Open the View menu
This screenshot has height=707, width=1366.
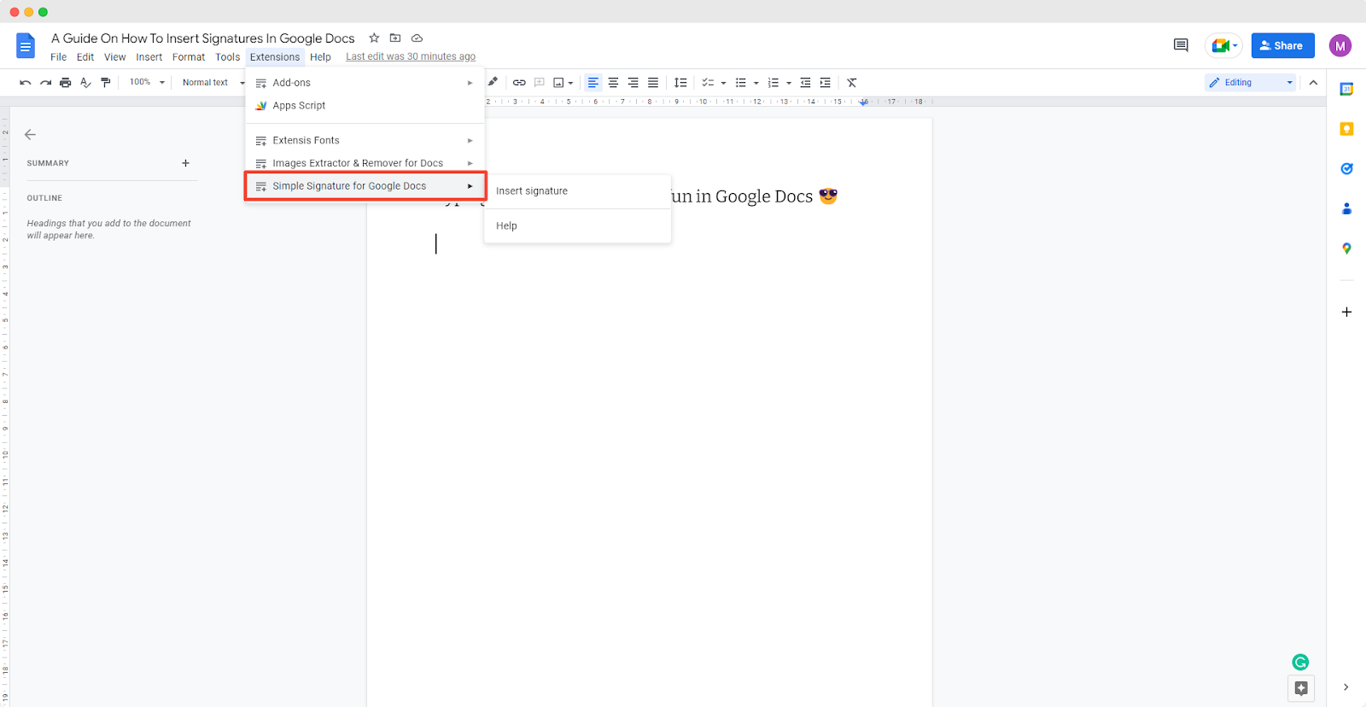115,57
